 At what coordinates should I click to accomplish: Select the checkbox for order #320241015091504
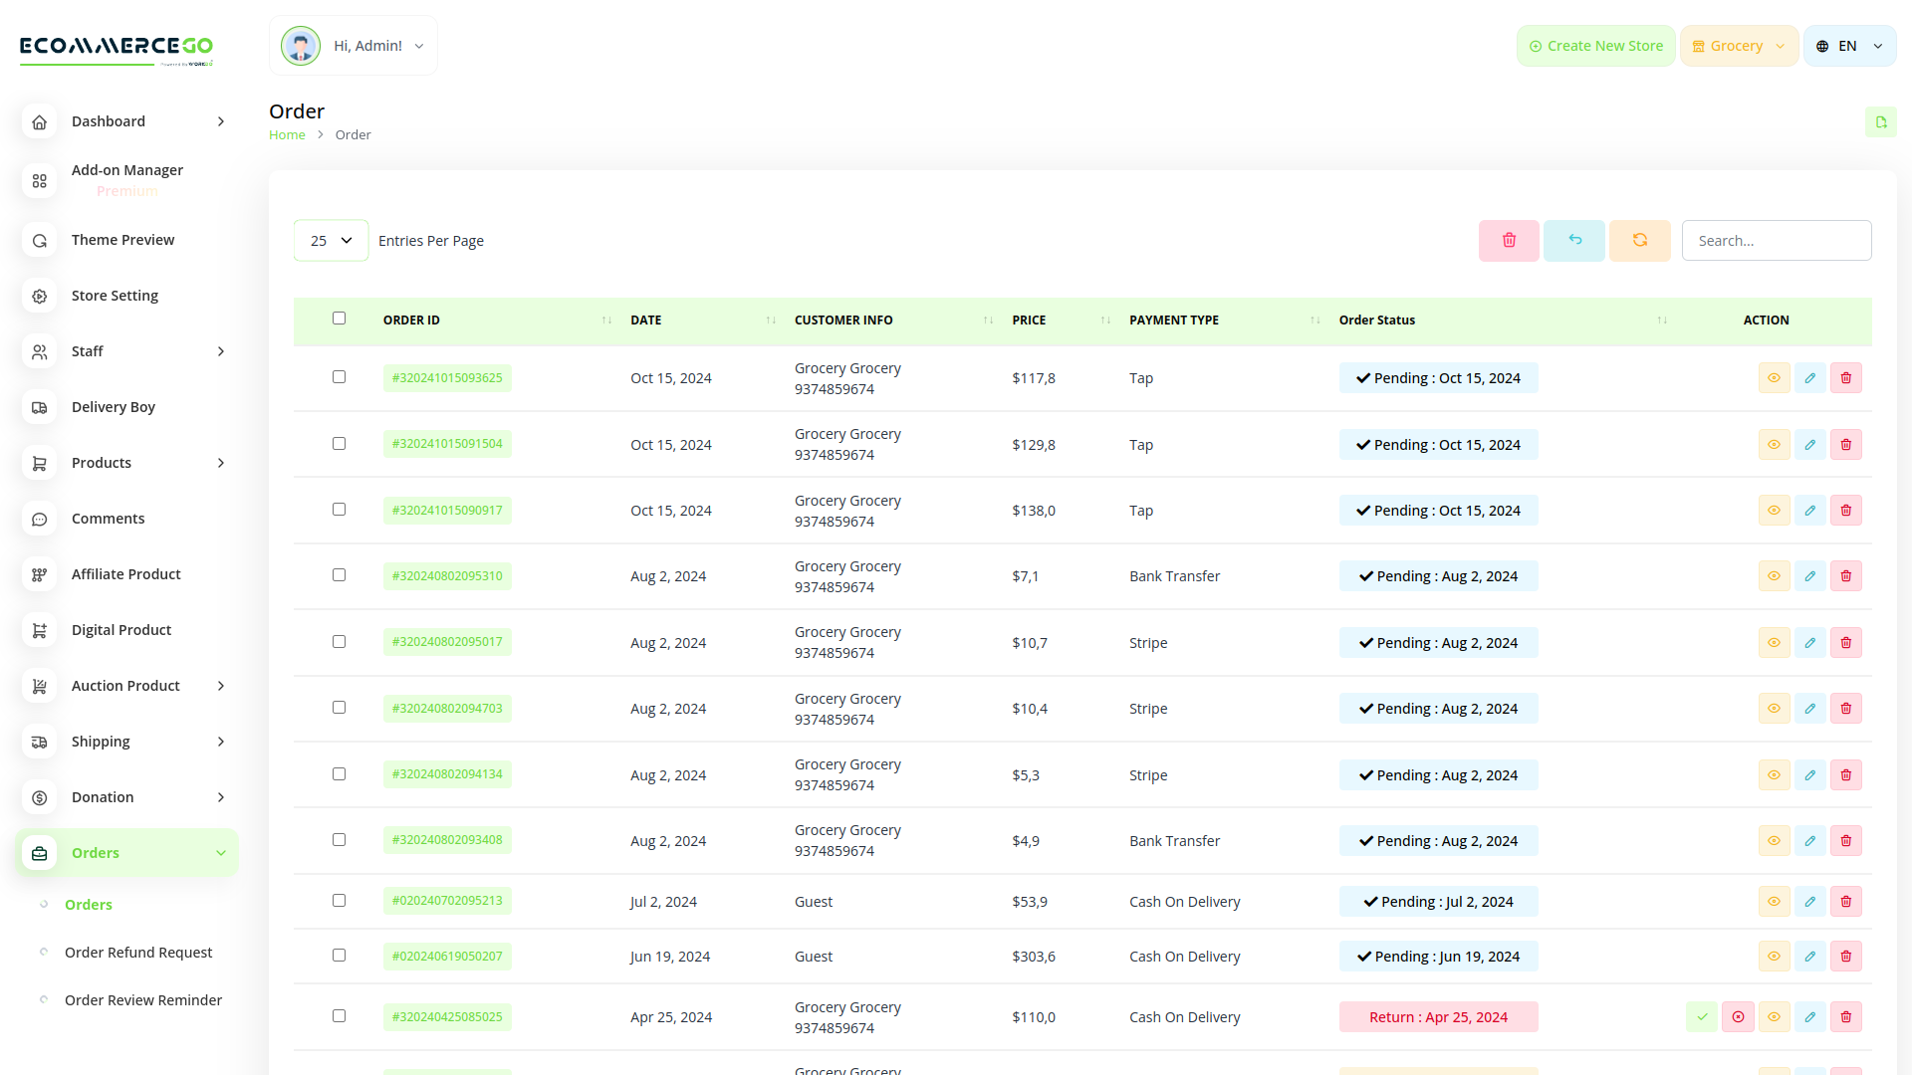coord(339,443)
